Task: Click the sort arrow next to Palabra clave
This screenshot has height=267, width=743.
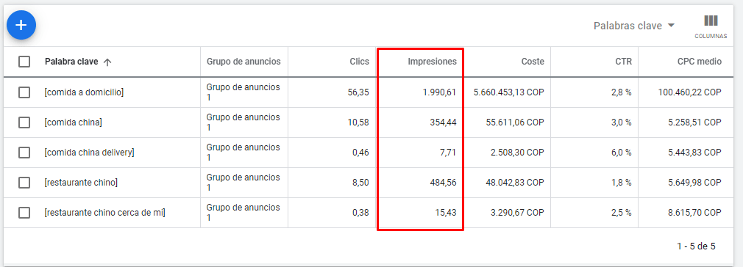Action: click(107, 62)
